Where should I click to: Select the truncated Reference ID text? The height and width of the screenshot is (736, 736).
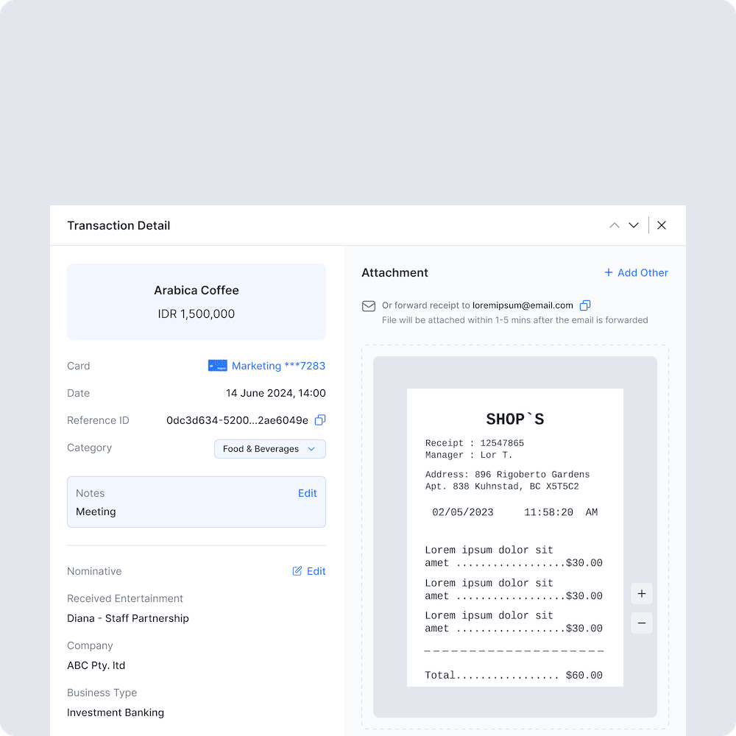(x=237, y=420)
